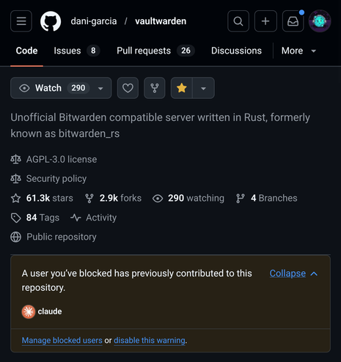The width and height of the screenshot is (341, 362).
Task: Click disable this warning link
Action: pos(150,340)
